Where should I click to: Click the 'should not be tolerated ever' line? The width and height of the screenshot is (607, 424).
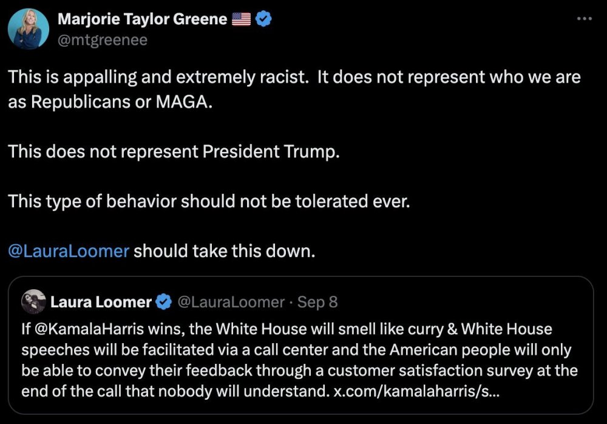pos(209,201)
